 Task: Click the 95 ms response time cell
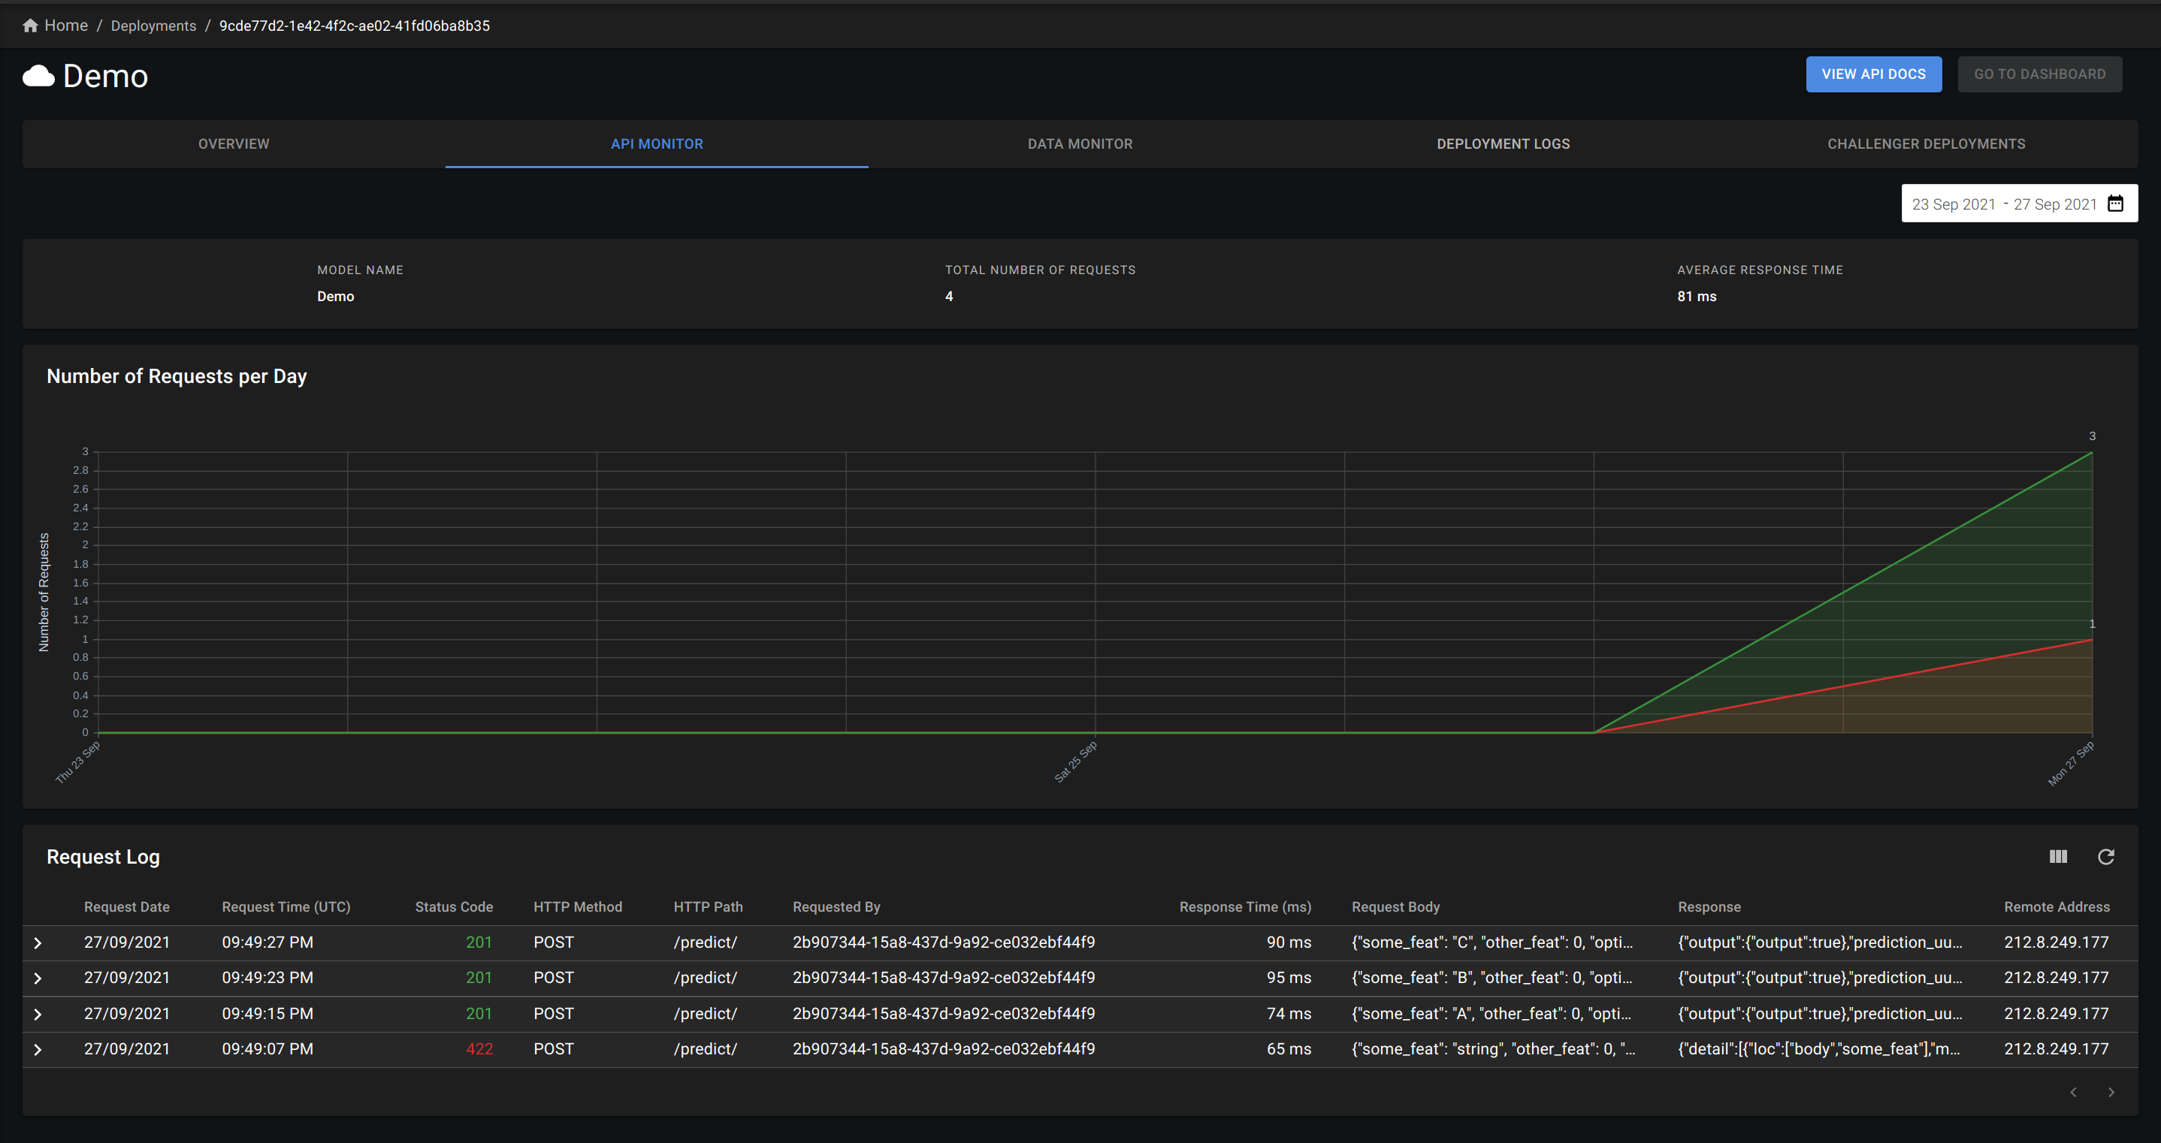[1289, 978]
